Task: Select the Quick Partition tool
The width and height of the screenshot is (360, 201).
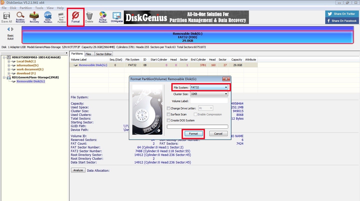Action: (48, 17)
